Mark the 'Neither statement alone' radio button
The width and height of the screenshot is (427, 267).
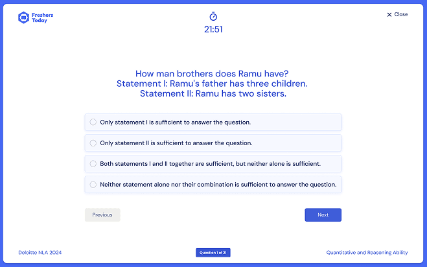tap(93, 184)
